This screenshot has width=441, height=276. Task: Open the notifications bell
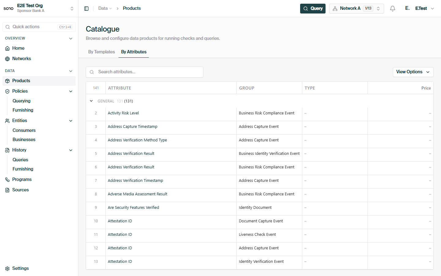coord(393,9)
